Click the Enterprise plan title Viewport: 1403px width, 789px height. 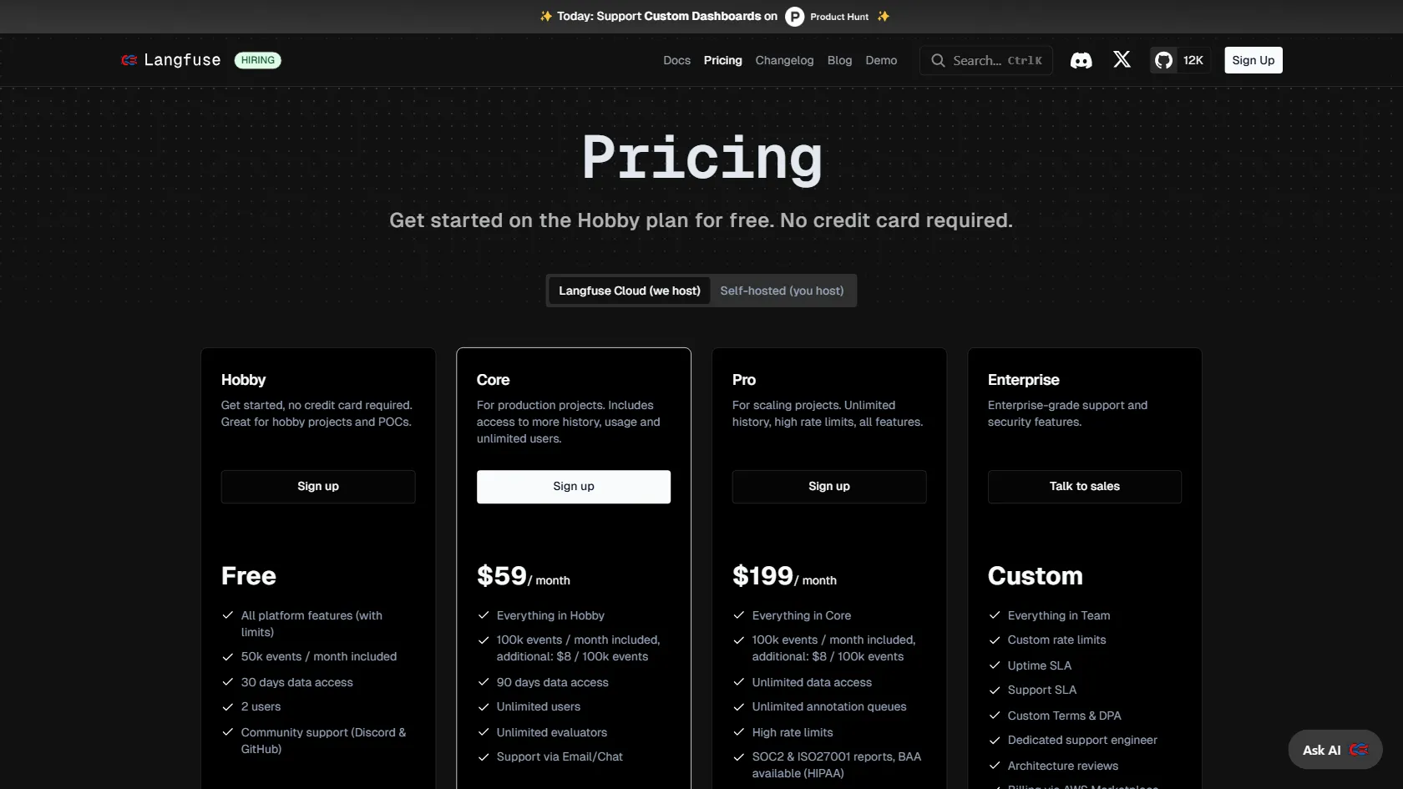coord(1023,380)
